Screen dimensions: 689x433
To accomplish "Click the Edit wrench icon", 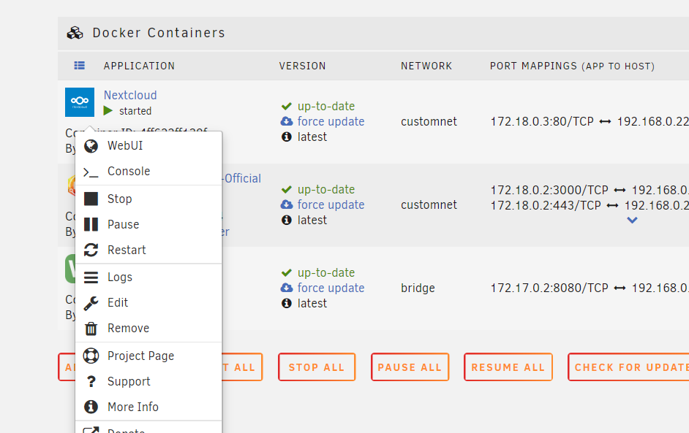I will 91,303.
